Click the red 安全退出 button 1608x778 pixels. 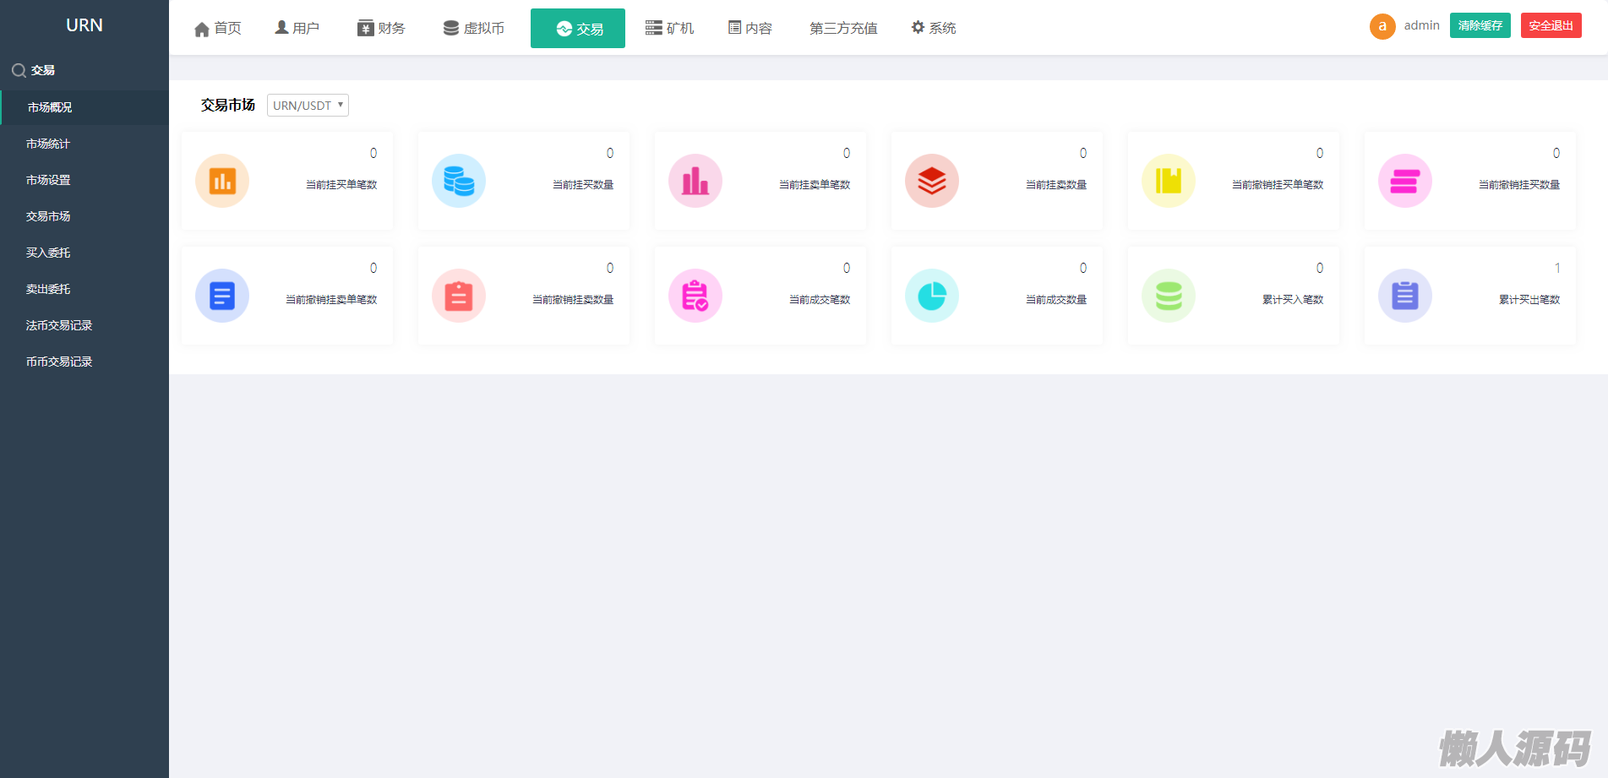click(x=1551, y=25)
